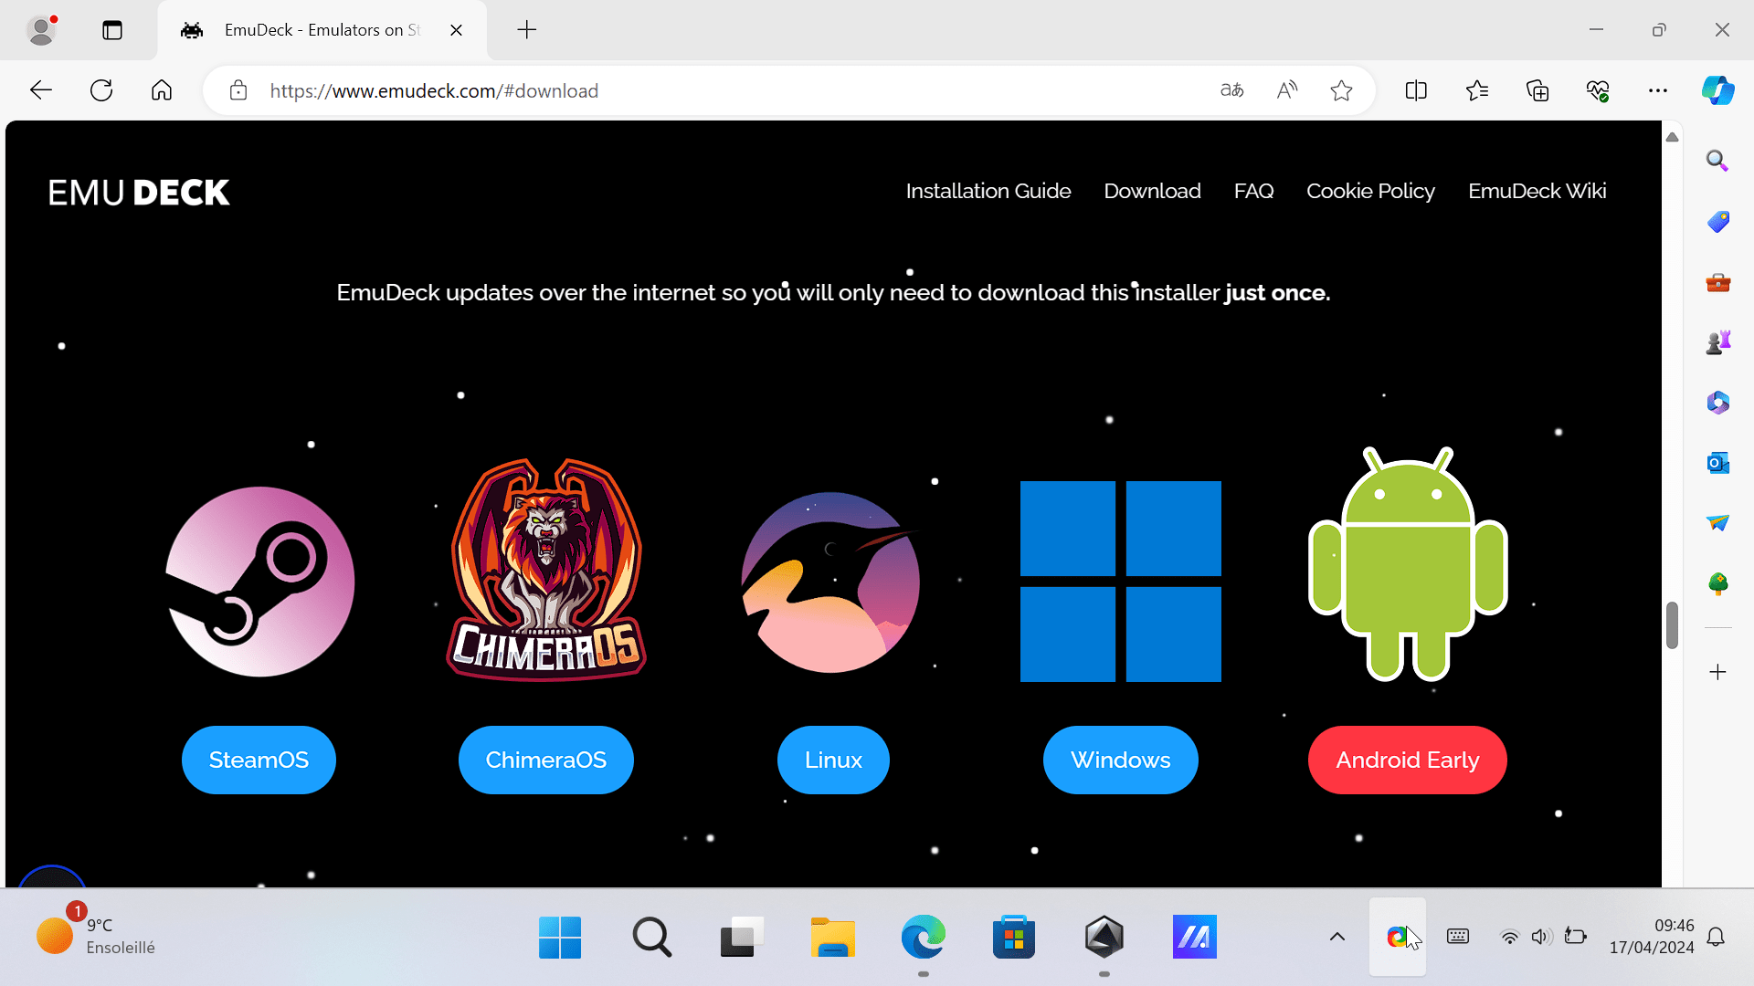
Task: Customize sidebar with plus button
Action: click(x=1717, y=672)
